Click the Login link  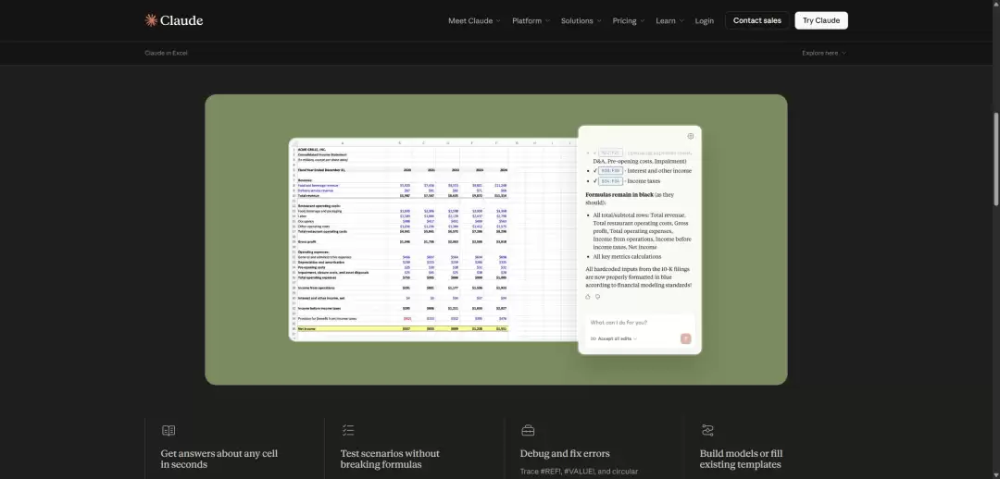[x=704, y=21]
